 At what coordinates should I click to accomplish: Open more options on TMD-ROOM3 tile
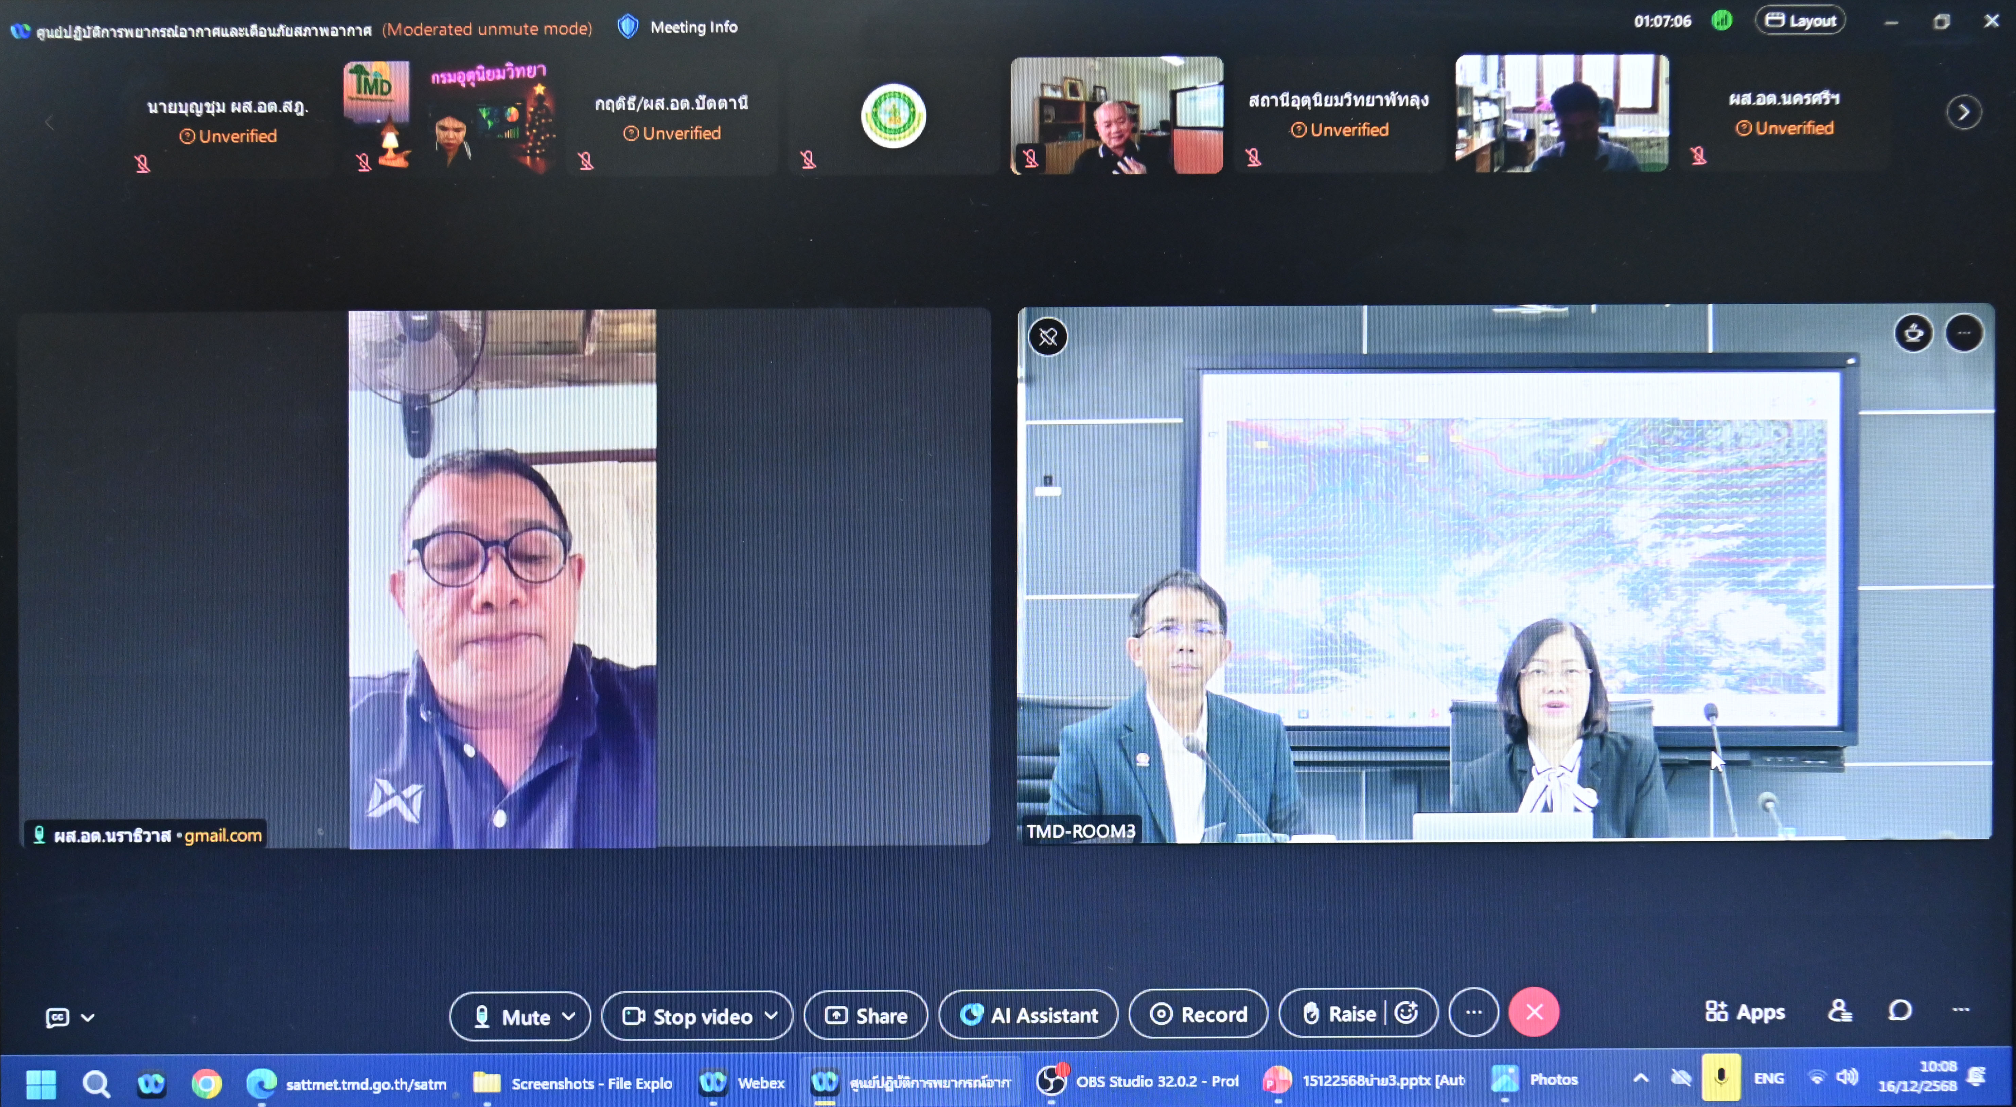[1964, 333]
